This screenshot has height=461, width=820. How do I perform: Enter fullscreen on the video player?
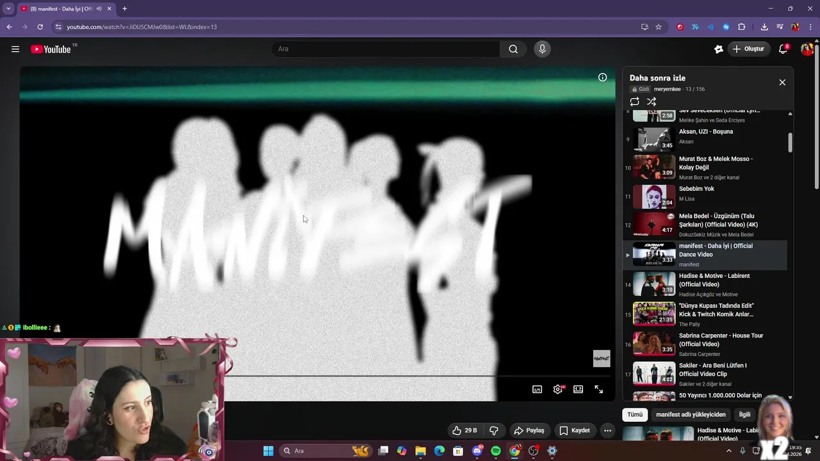click(x=599, y=389)
